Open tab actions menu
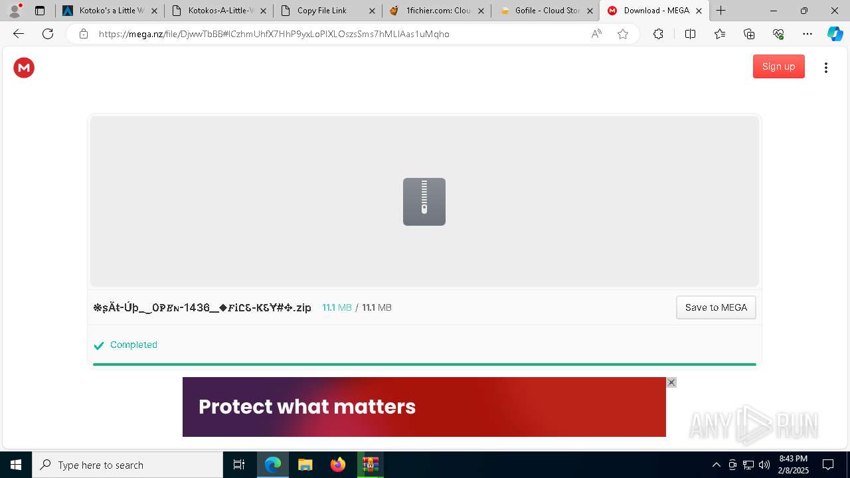Viewport: 850px width, 478px height. (x=40, y=11)
